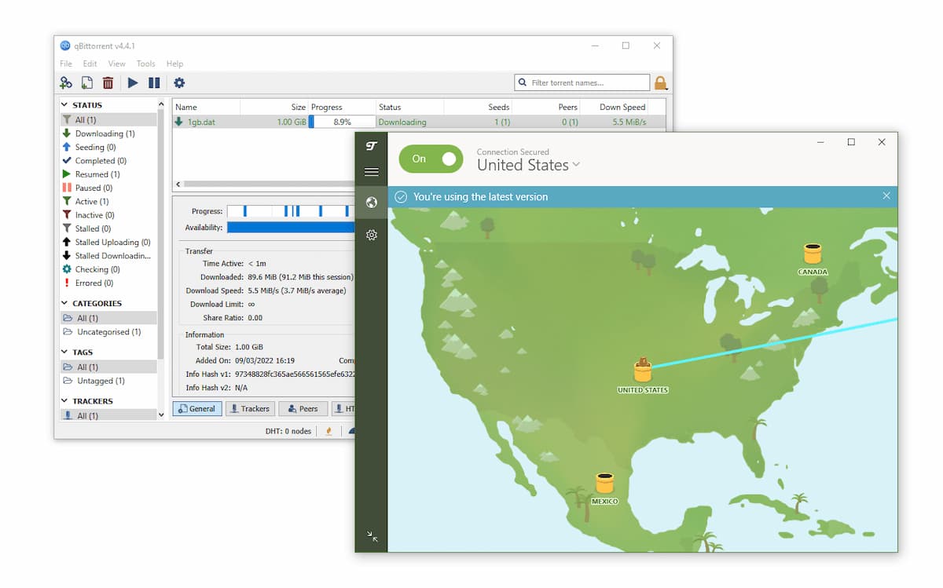
Task: Click the left arrow of the torrent list scrollbar
Action: (178, 184)
